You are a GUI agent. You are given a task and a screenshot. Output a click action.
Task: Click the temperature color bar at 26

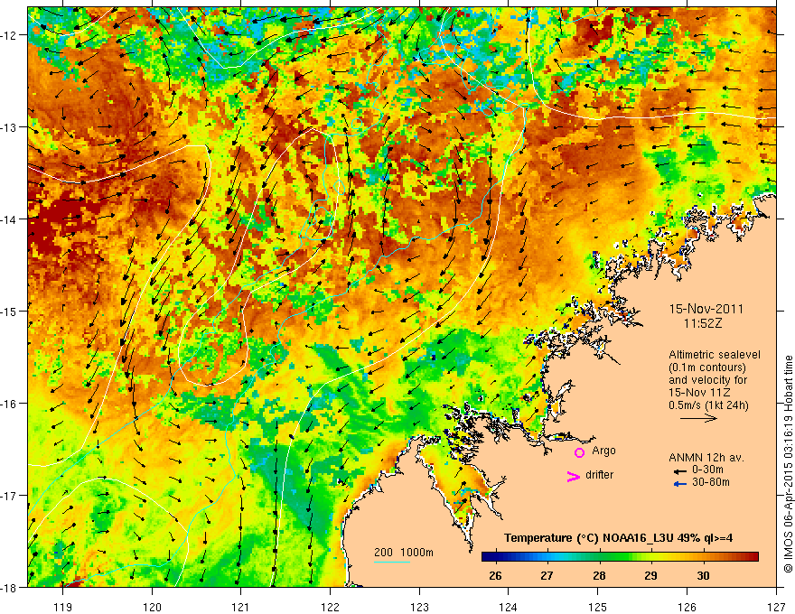495,557
